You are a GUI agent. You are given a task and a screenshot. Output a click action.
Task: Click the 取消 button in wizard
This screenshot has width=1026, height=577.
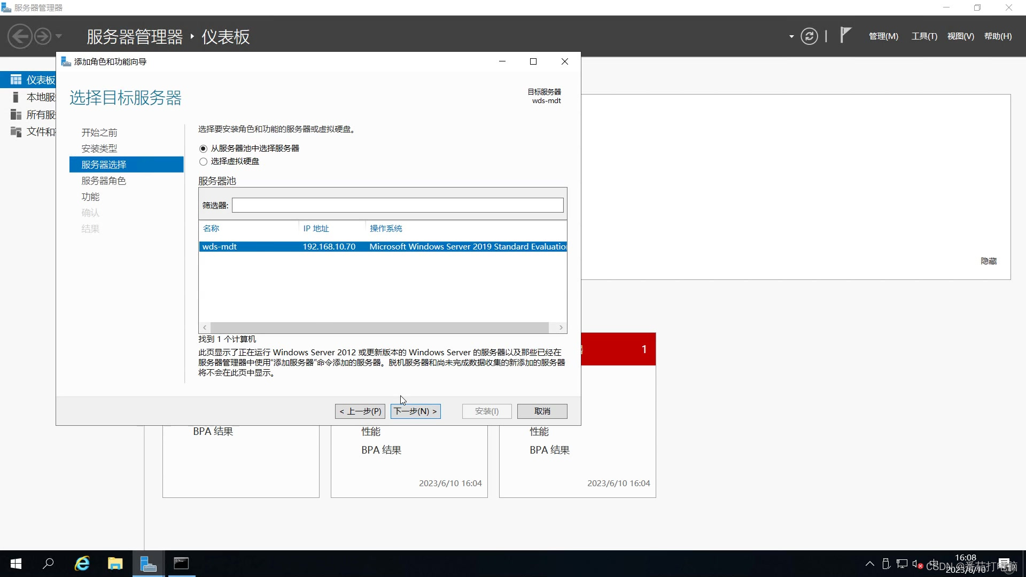542,411
